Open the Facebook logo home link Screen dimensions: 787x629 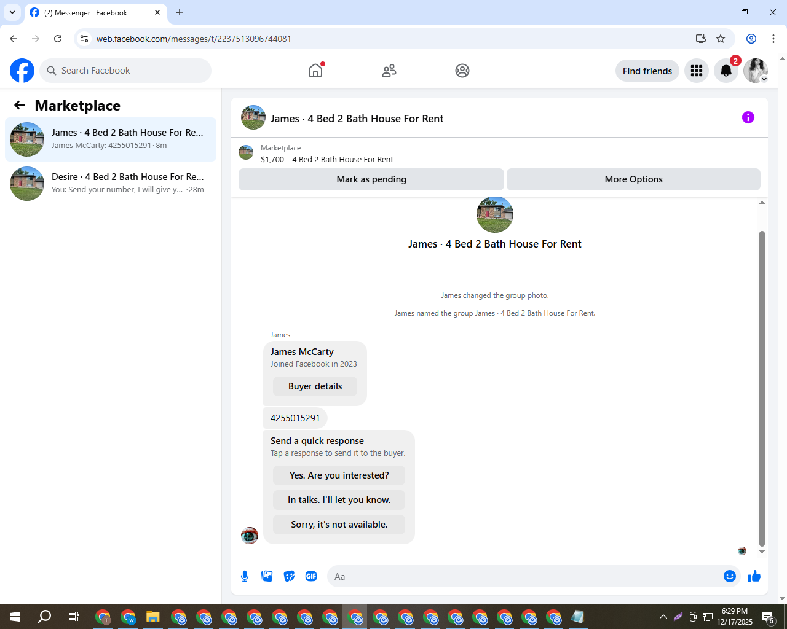(22, 71)
